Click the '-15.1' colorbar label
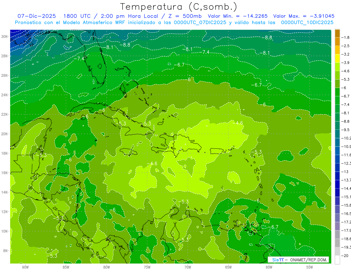351x271 pixels. tap(346, 197)
